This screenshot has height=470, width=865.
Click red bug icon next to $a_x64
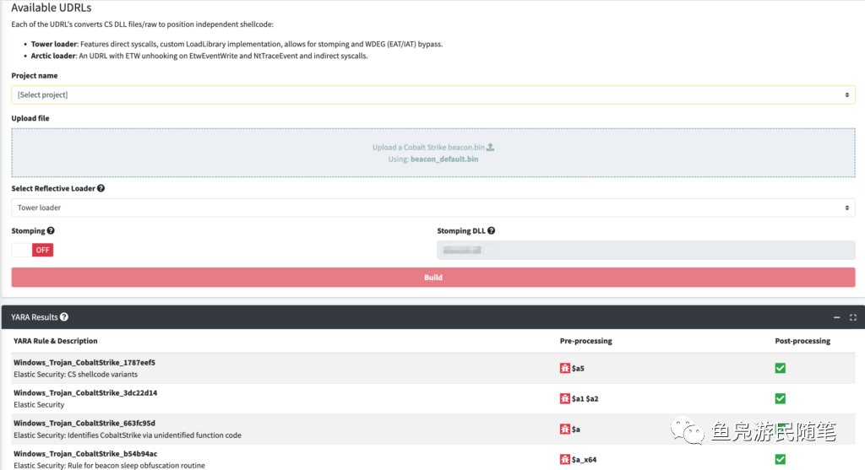coord(565,459)
